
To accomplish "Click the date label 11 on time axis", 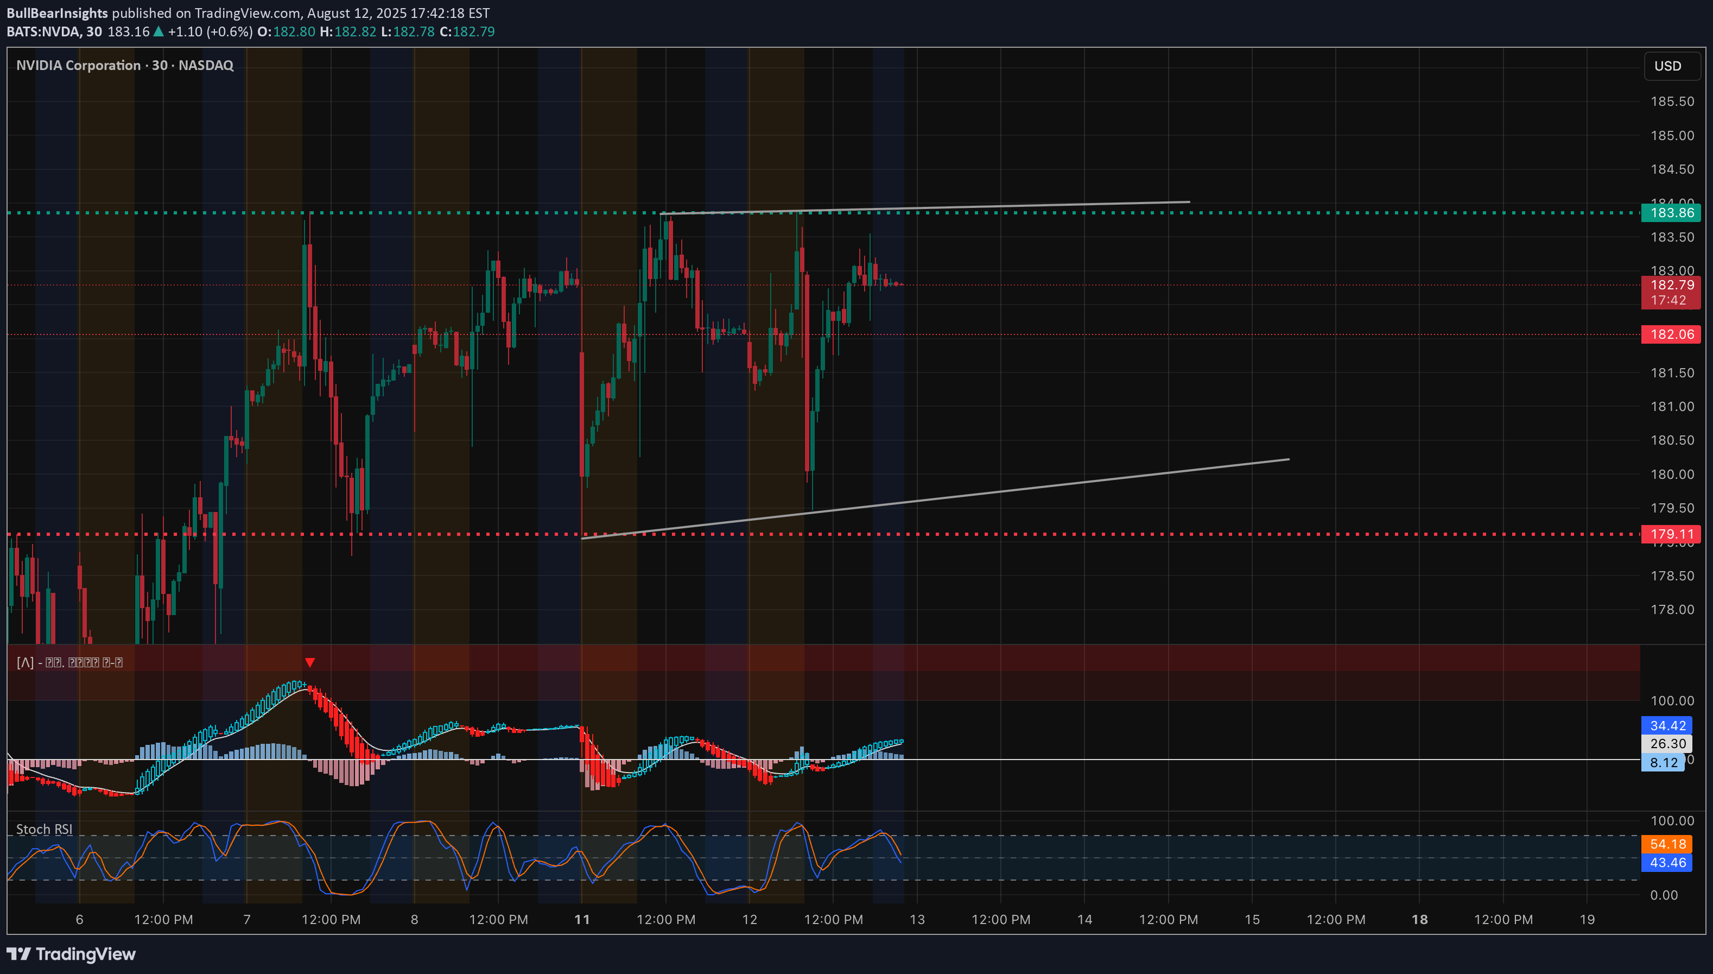I will (582, 920).
